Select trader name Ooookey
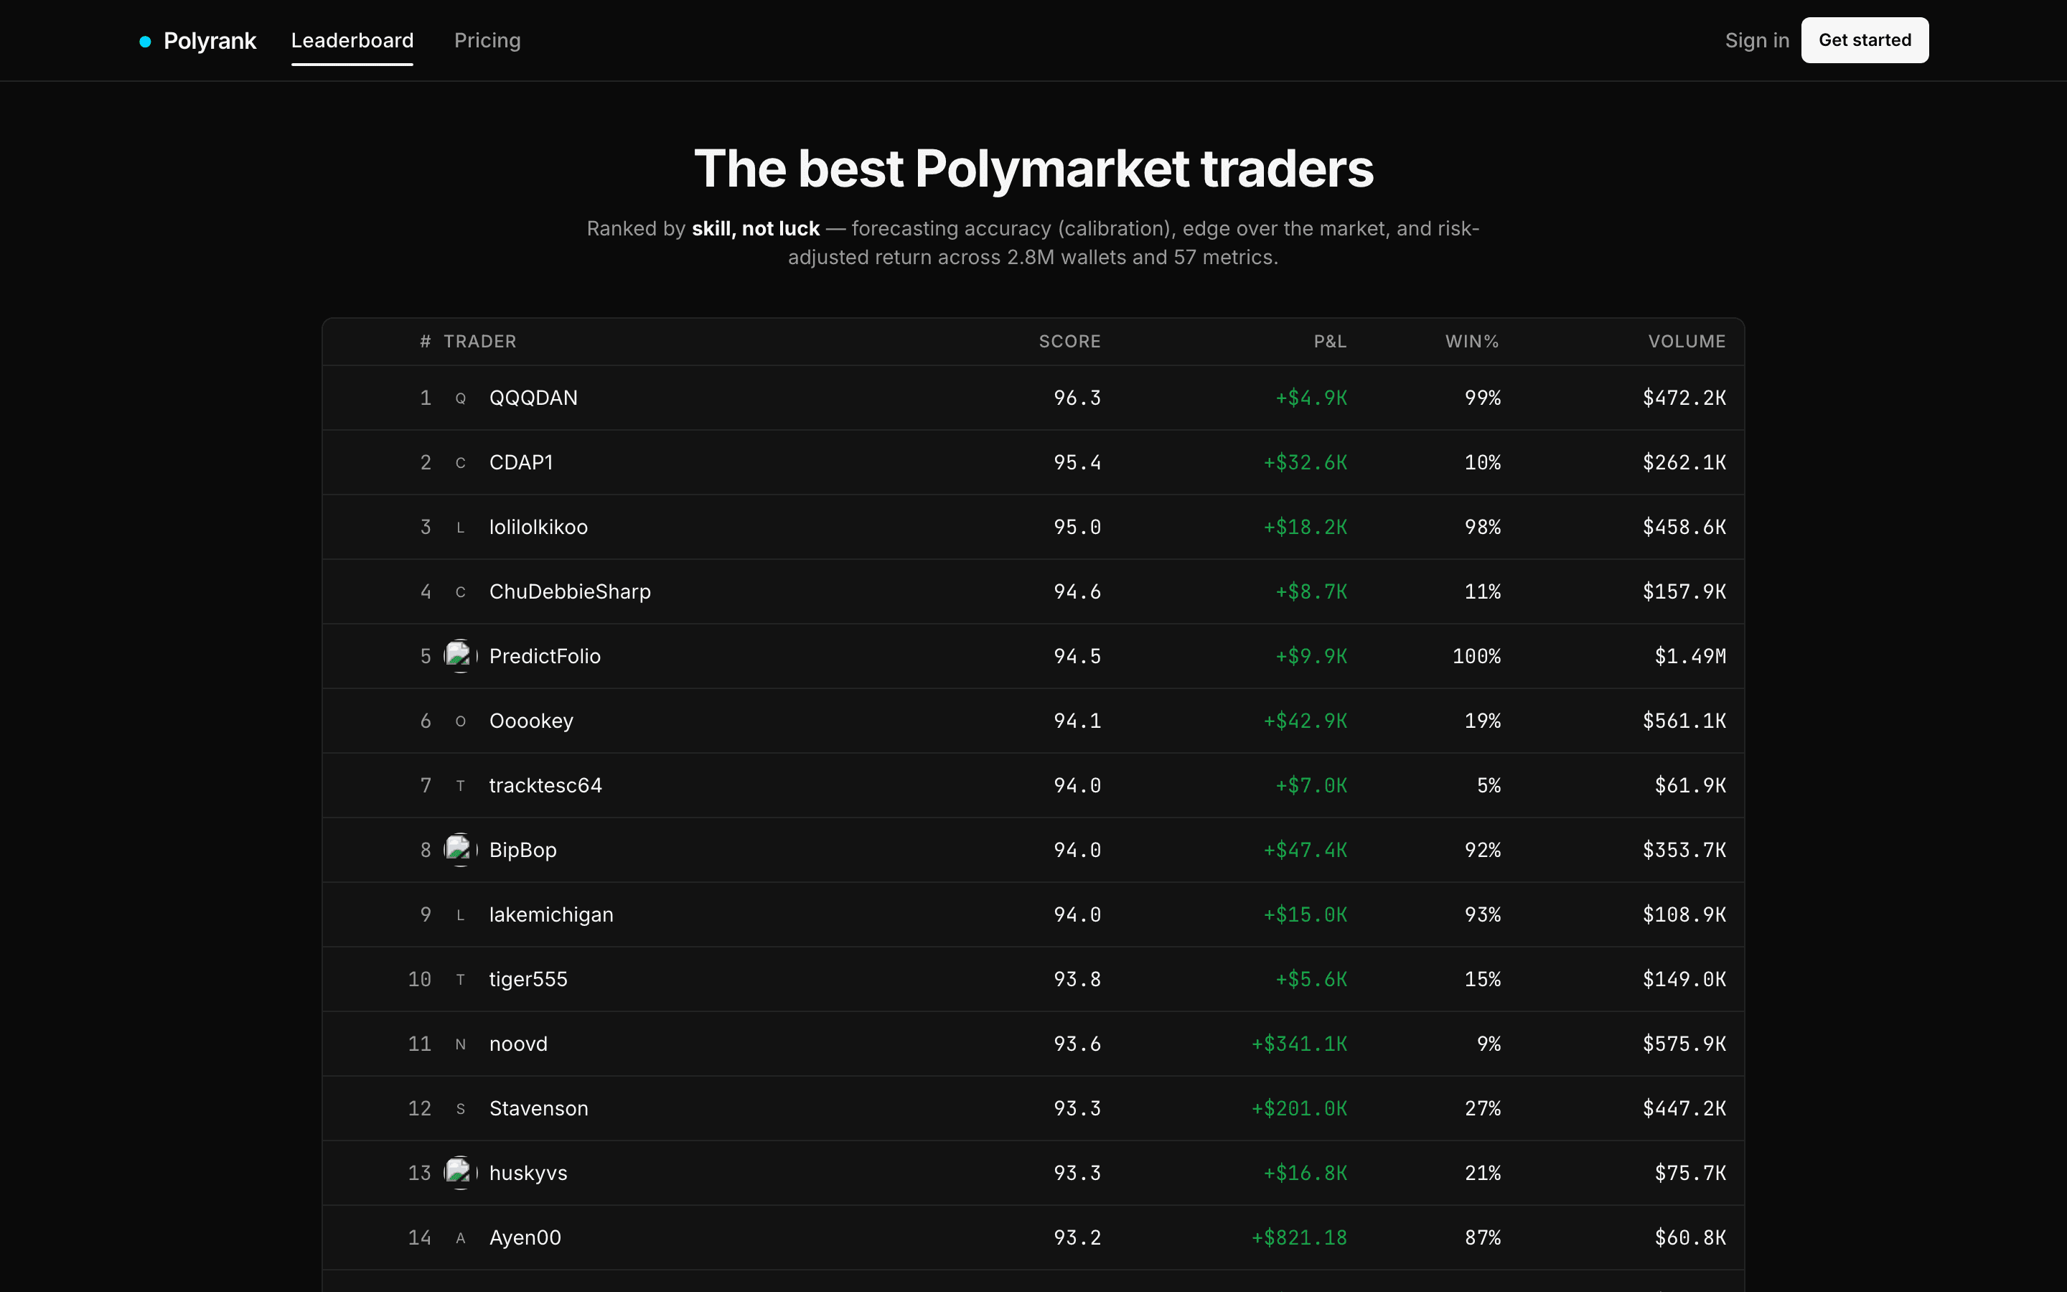Image resolution: width=2067 pixels, height=1292 pixels. pyautogui.click(x=531, y=721)
